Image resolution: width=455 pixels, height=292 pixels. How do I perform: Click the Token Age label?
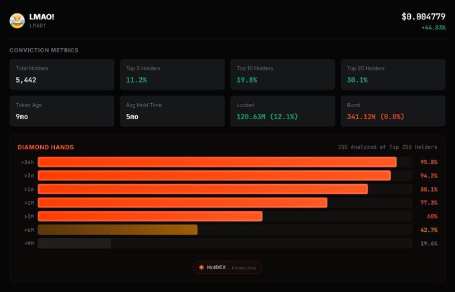pos(29,105)
